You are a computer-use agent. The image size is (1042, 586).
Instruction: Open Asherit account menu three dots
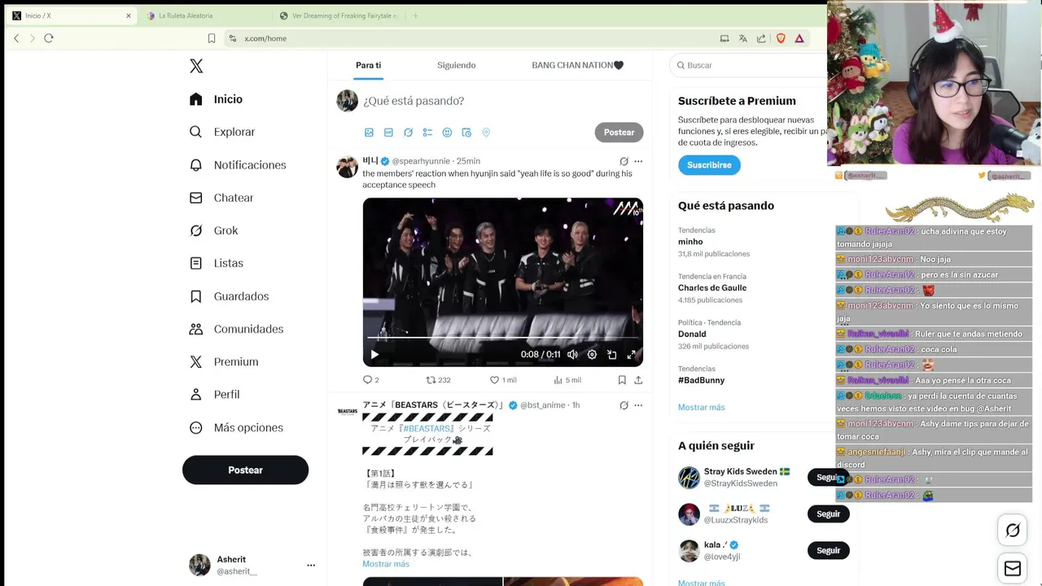pos(310,565)
